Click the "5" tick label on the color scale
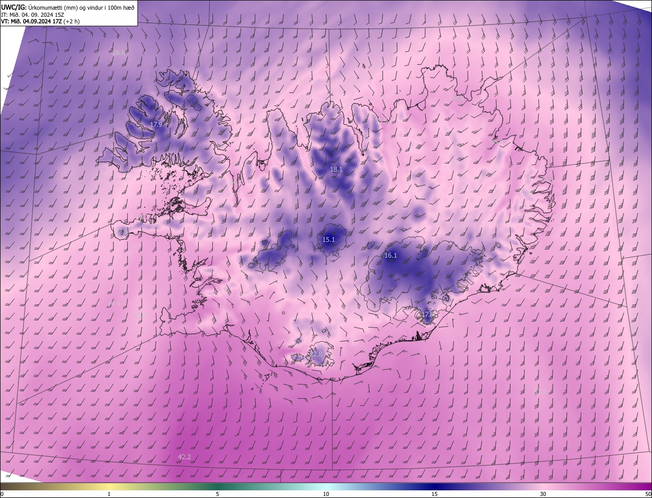Image resolution: width=652 pixels, height=498 pixels. [x=218, y=494]
